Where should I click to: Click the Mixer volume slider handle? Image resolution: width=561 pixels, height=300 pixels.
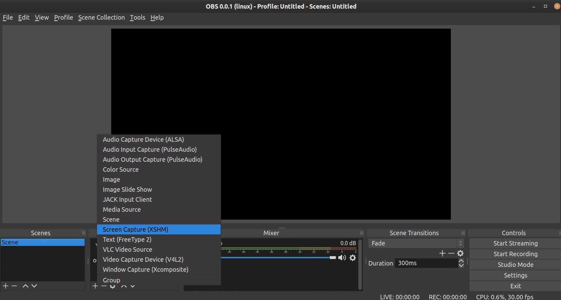click(333, 258)
